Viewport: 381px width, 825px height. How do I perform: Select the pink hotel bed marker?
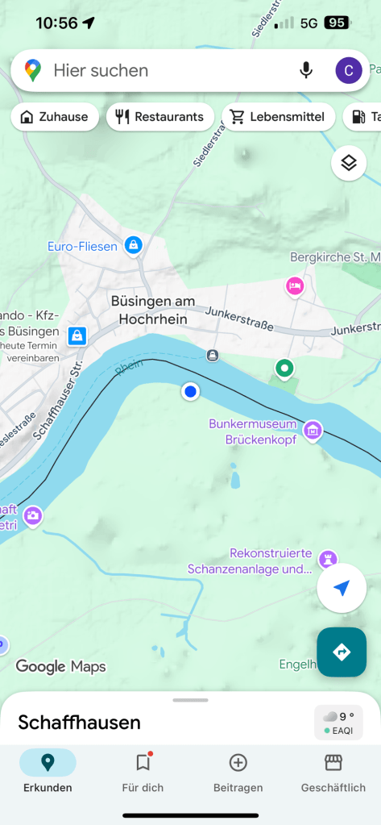coord(295,287)
